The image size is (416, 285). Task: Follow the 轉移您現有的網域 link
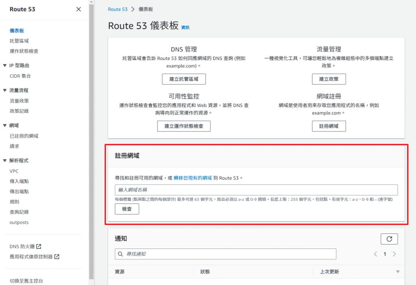[193, 178]
